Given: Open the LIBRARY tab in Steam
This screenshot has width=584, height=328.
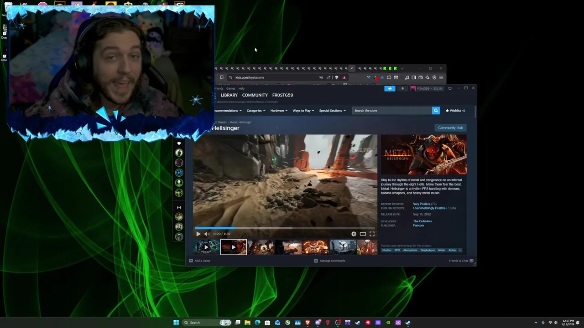Looking at the screenshot, I should (x=229, y=95).
